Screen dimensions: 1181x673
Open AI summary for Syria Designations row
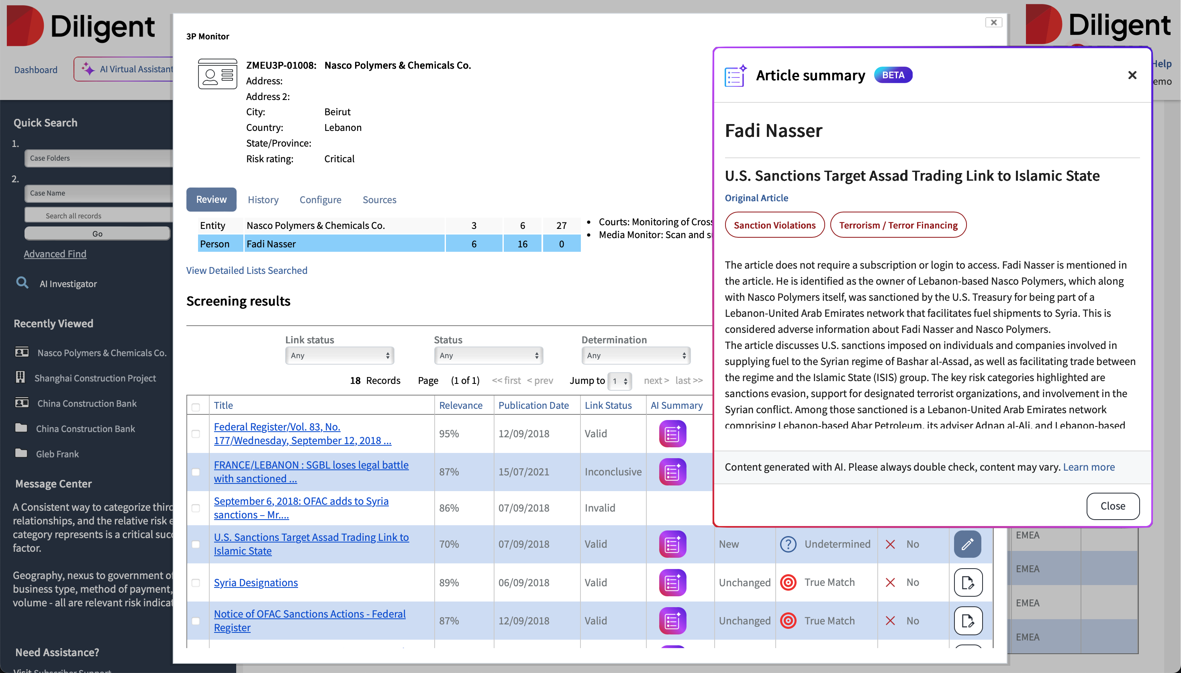coord(672,582)
